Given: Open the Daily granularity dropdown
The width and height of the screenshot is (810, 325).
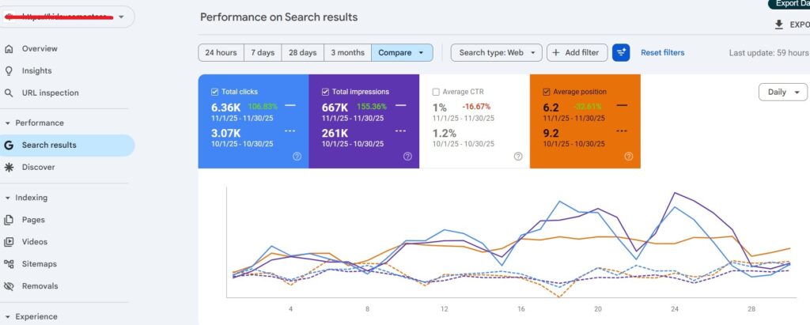Looking at the screenshot, I should coord(782,92).
